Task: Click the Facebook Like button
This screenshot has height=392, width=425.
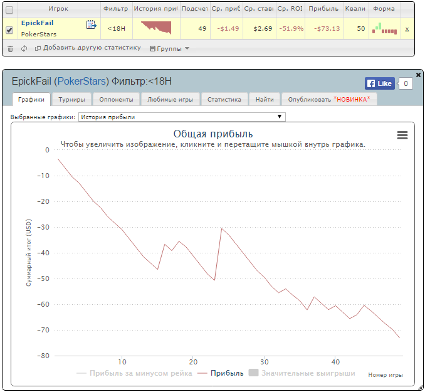Action: coord(379,83)
